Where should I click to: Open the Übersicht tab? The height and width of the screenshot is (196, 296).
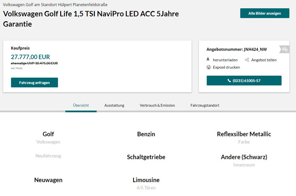[81, 105]
